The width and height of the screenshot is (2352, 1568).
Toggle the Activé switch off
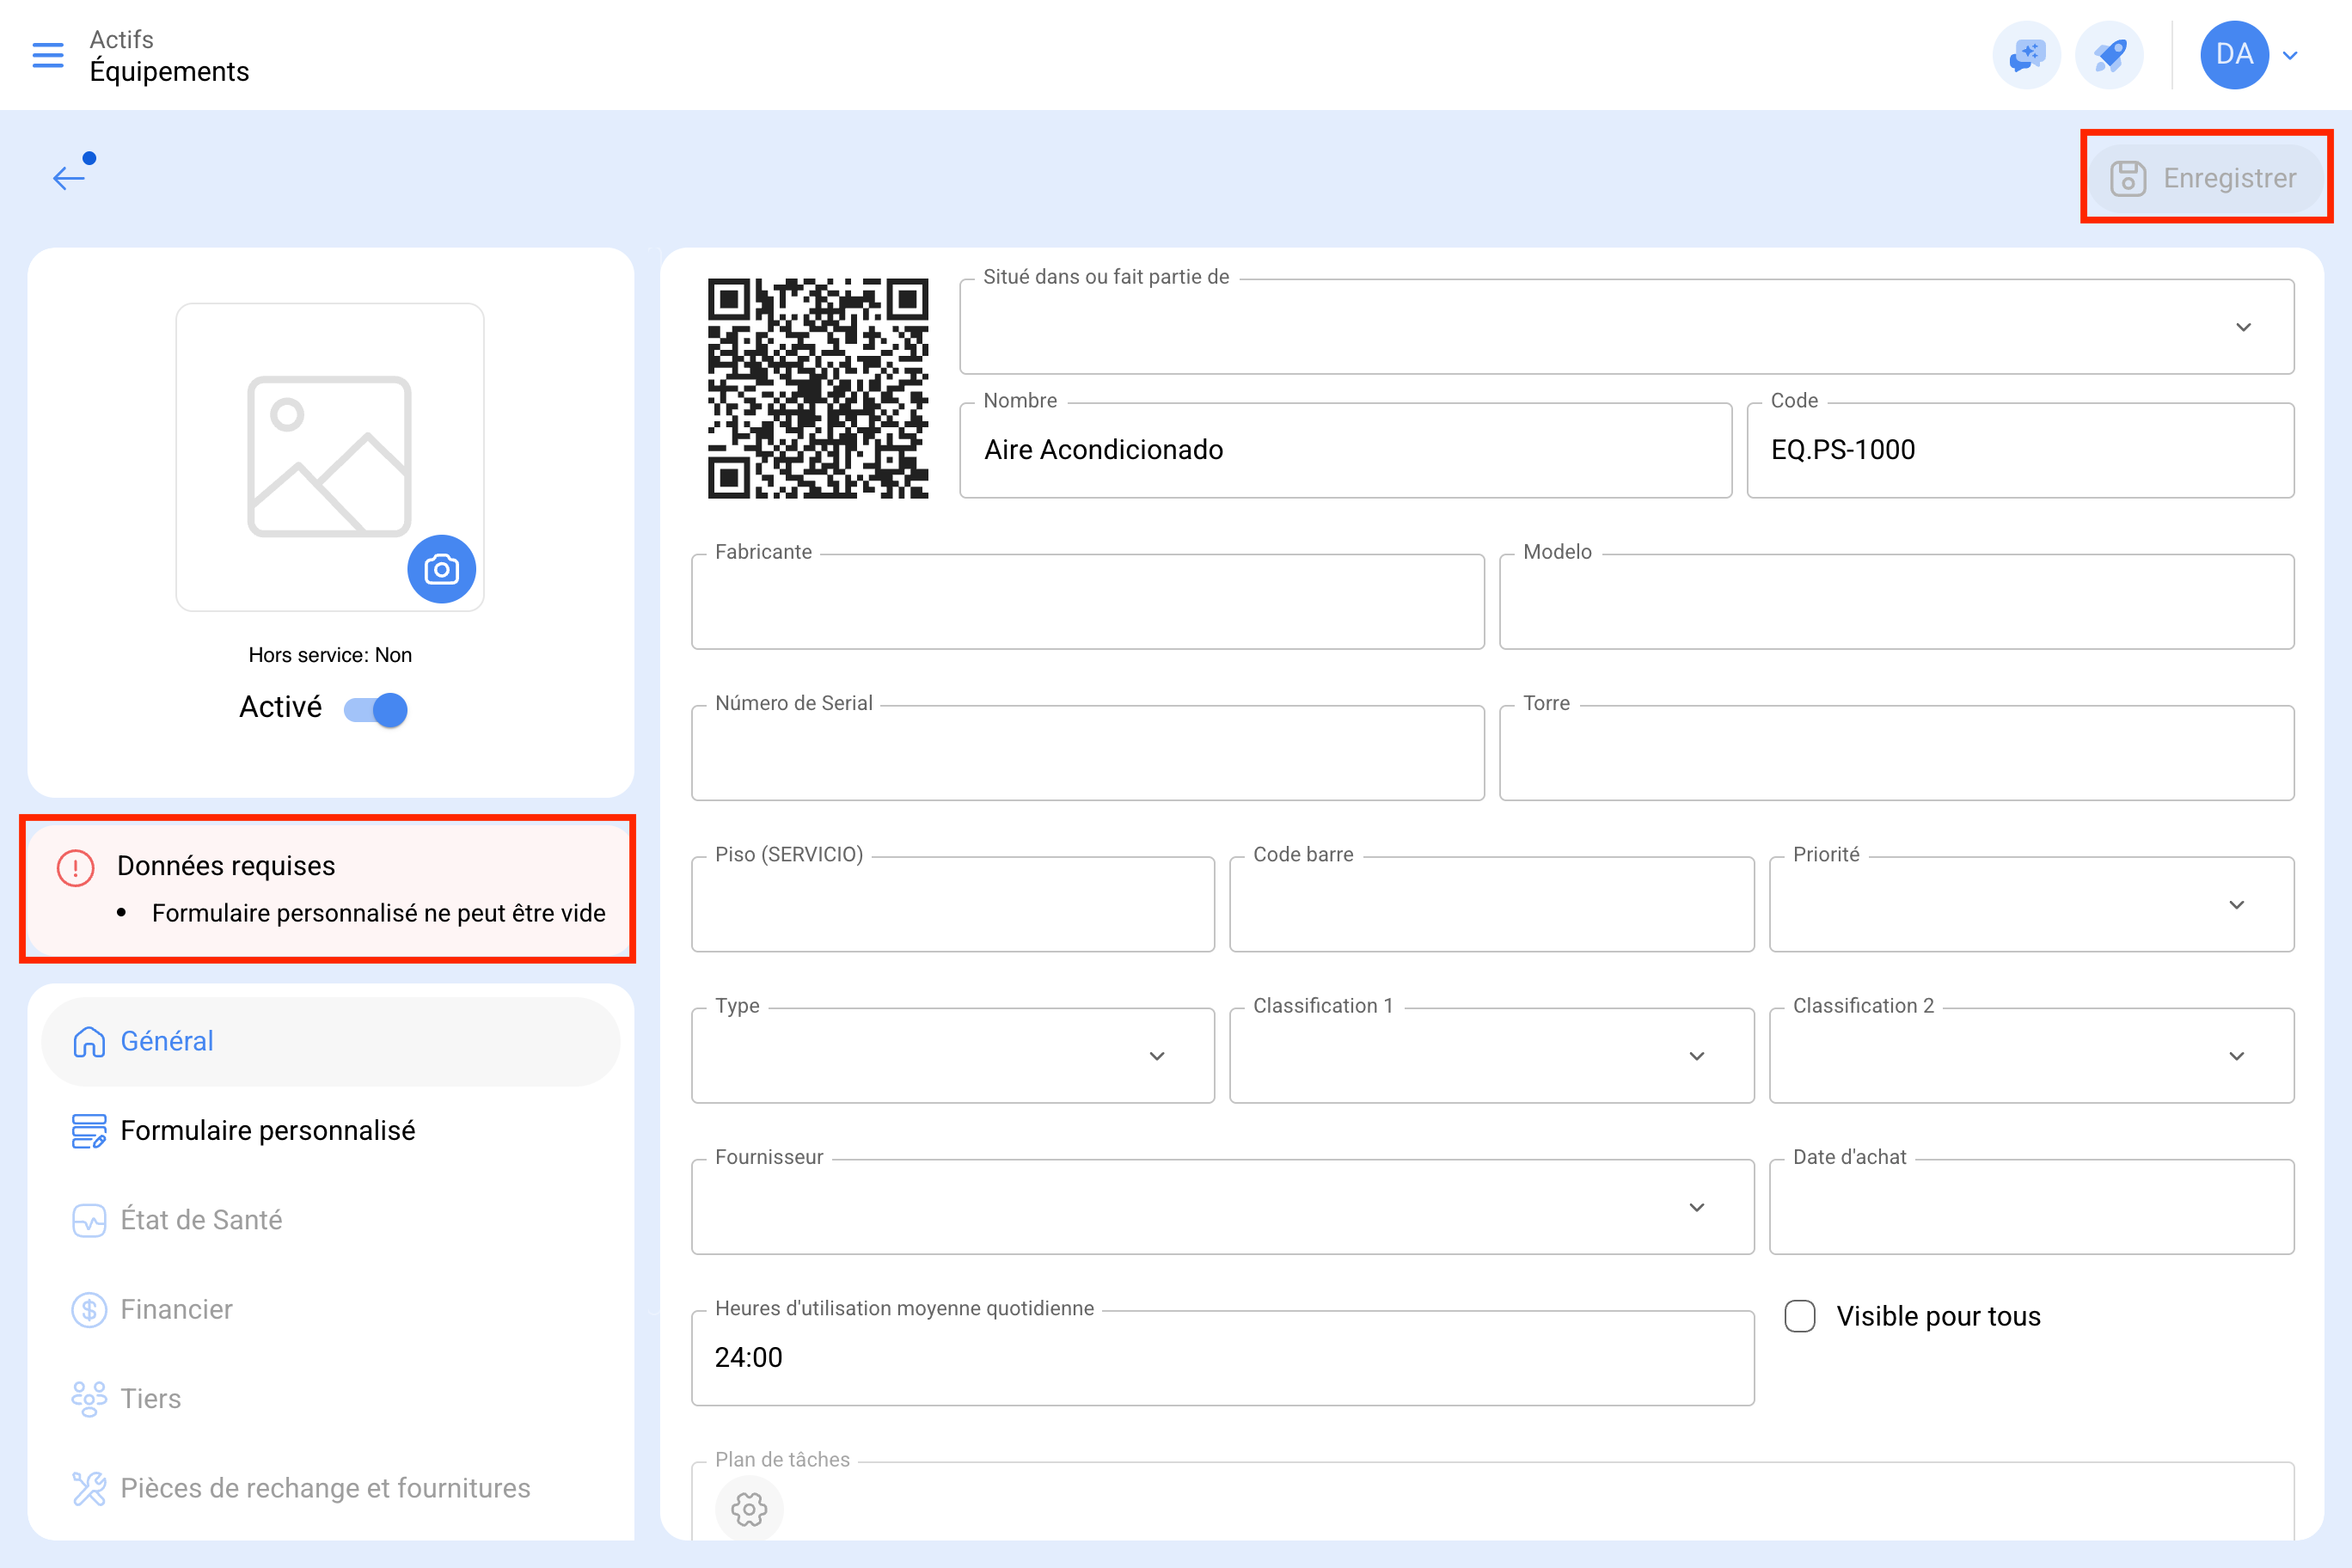[376, 709]
